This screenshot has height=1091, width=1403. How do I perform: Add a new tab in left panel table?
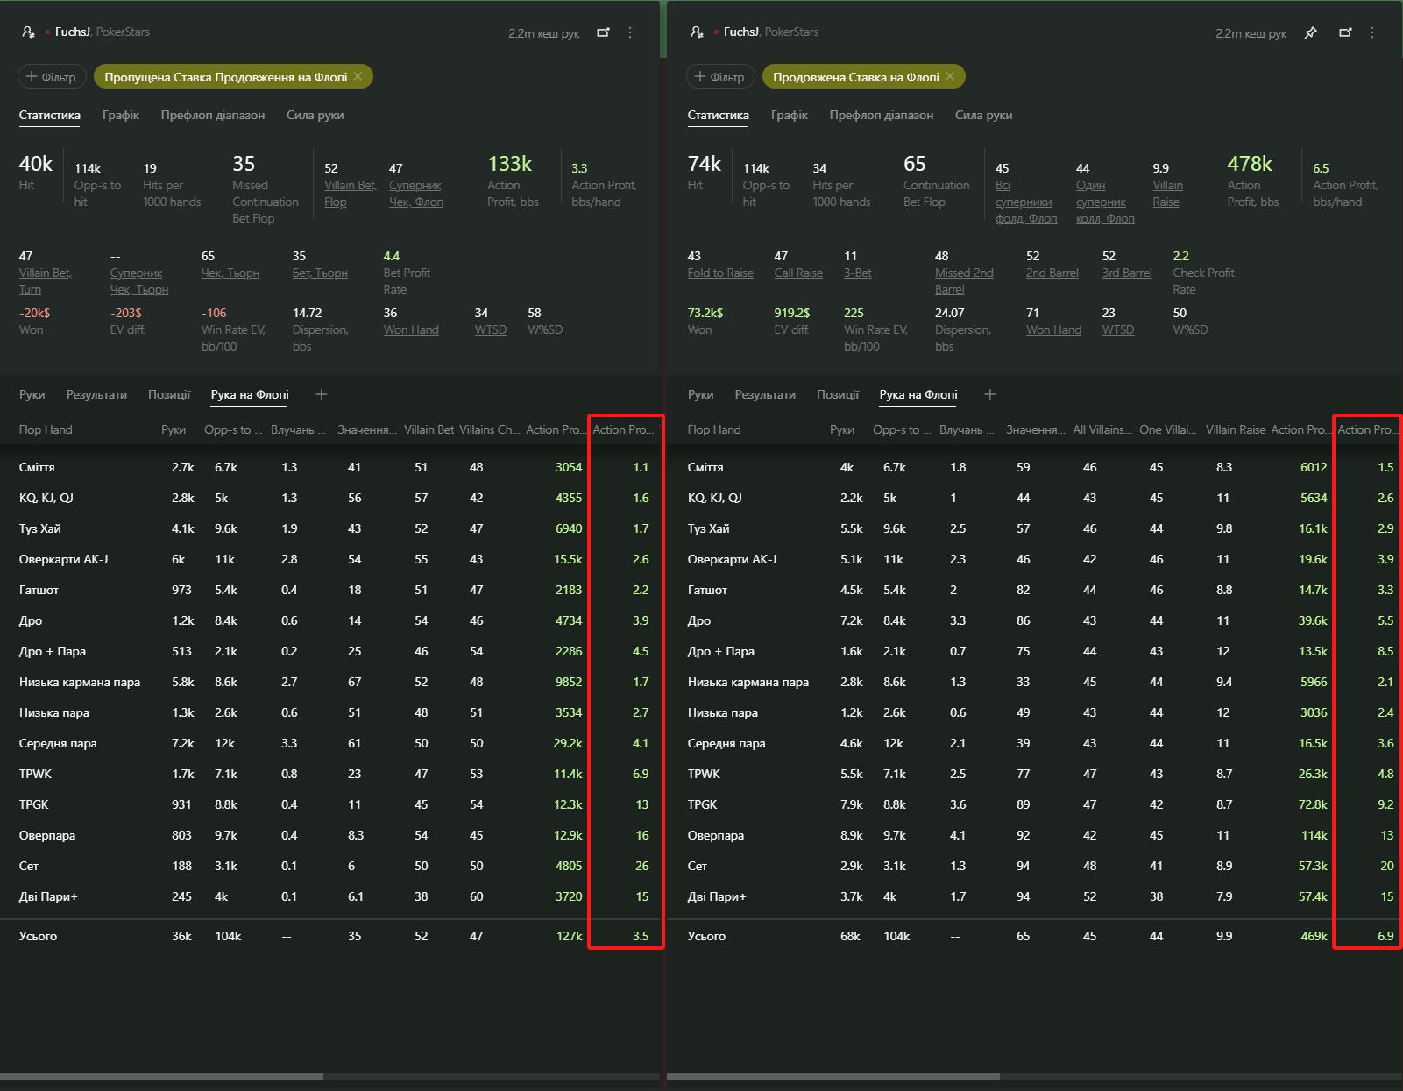322,394
